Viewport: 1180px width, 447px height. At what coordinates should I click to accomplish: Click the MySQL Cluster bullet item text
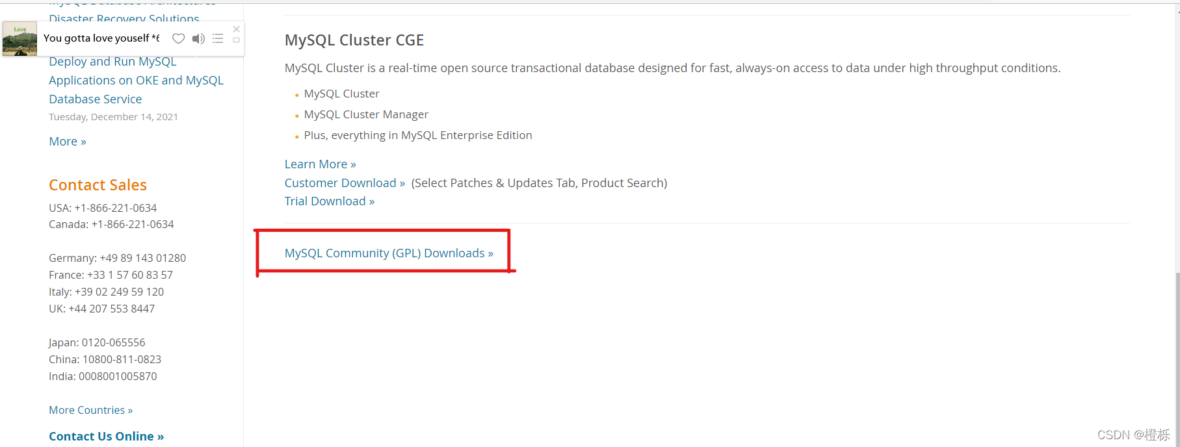point(342,94)
